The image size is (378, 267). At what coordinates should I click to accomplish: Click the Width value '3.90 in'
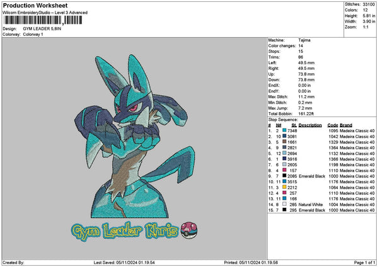pyautogui.click(x=369, y=21)
